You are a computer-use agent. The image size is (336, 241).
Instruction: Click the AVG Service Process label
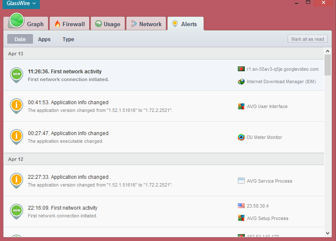[269, 181]
